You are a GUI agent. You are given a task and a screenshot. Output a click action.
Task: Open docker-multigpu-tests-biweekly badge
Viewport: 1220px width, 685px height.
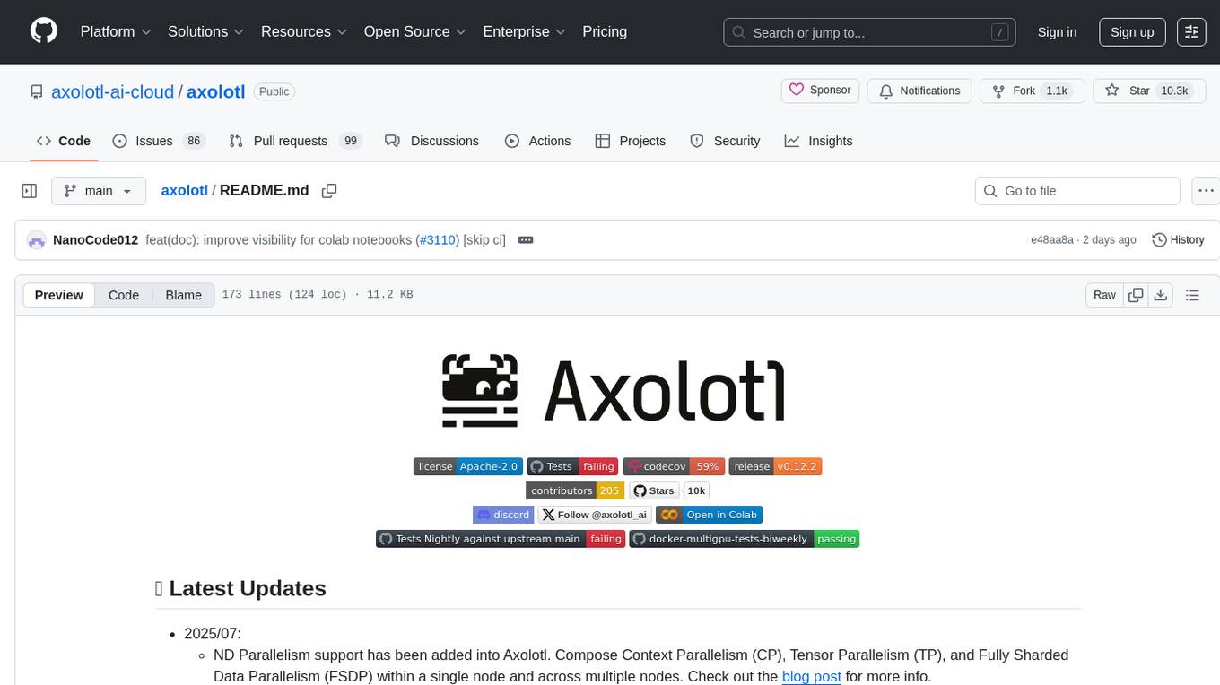click(745, 539)
